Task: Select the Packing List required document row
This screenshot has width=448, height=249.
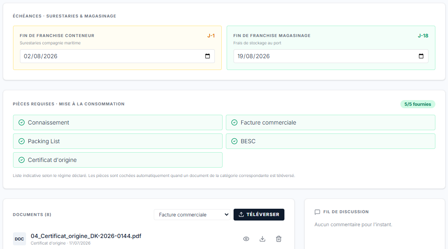Action: pyautogui.click(x=118, y=141)
